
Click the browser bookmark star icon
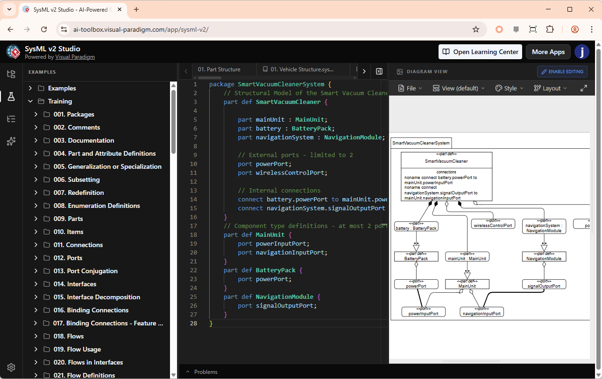[476, 29]
